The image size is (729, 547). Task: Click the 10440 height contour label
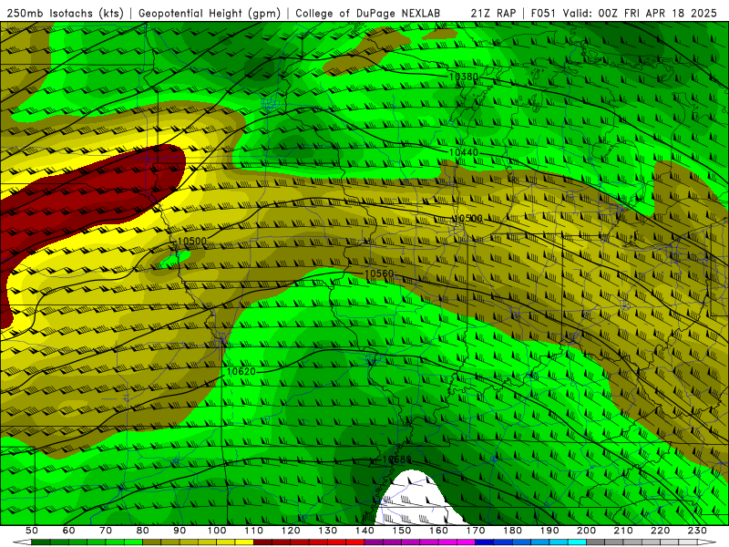click(464, 152)
